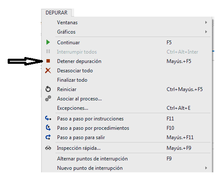Click the Reiniciar circular arrow icon
The width and height of the screenshot is (216, 180).
(x=48, y=89)
